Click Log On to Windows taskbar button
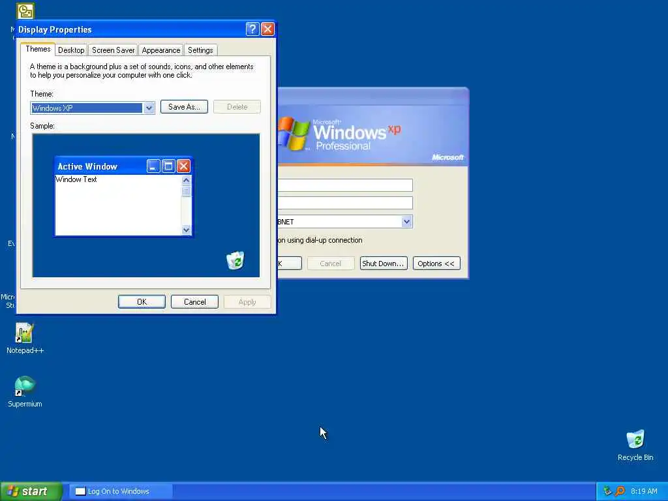This screenshot has height=501, width=668. coord(121,491)
